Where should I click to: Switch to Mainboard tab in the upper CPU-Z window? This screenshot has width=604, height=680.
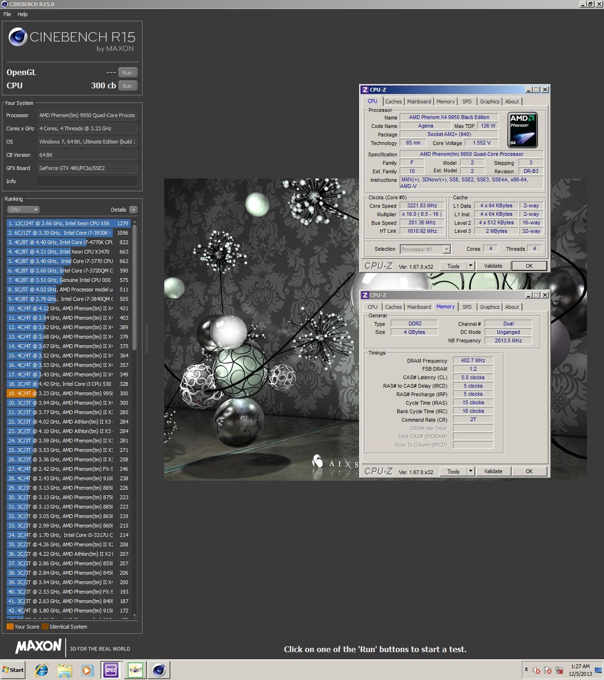tap(419, 102)
